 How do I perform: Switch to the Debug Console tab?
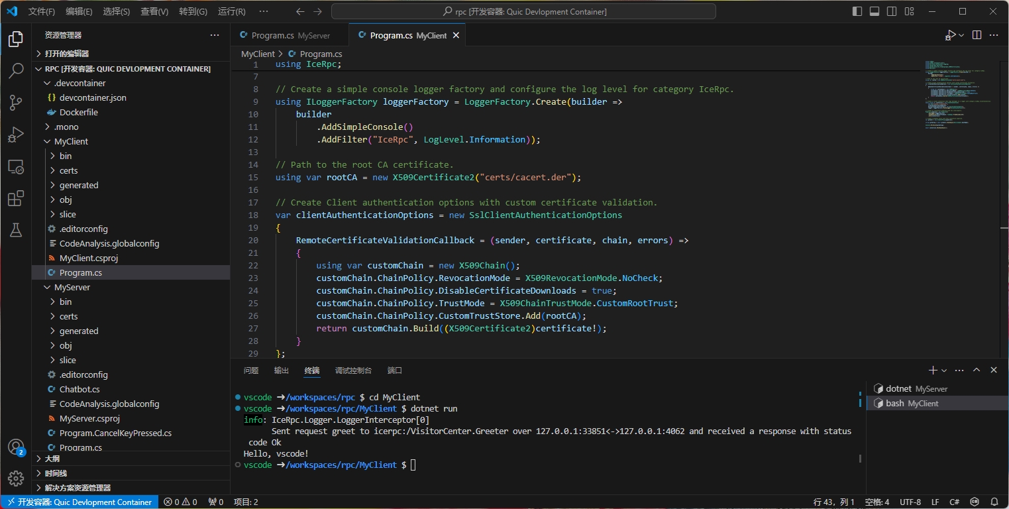point(353,370)
